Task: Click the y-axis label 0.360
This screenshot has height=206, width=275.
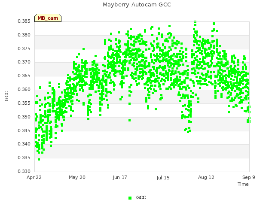Action: coord(24,90)
